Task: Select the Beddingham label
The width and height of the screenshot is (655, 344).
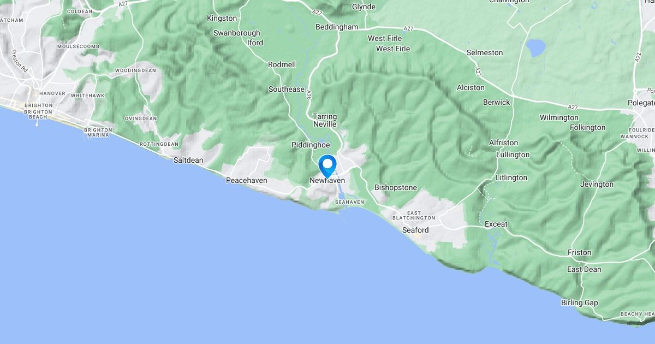Action: point(337,27)
